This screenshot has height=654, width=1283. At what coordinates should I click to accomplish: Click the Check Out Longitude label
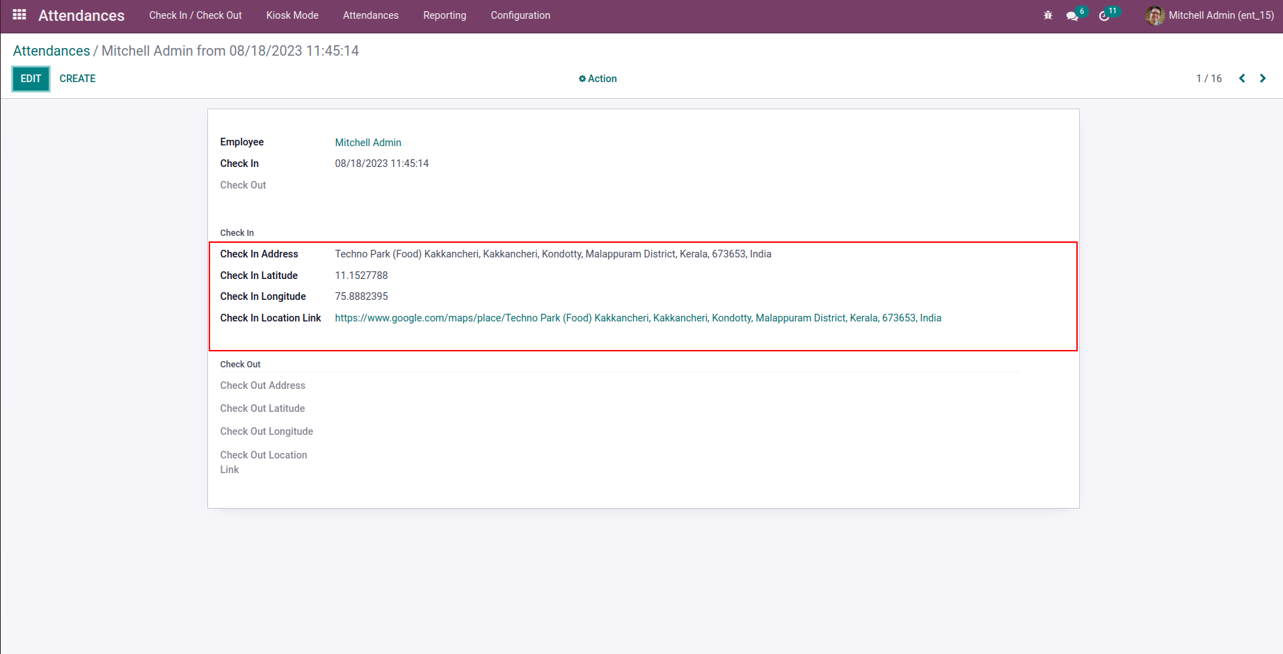click(266, 431)
